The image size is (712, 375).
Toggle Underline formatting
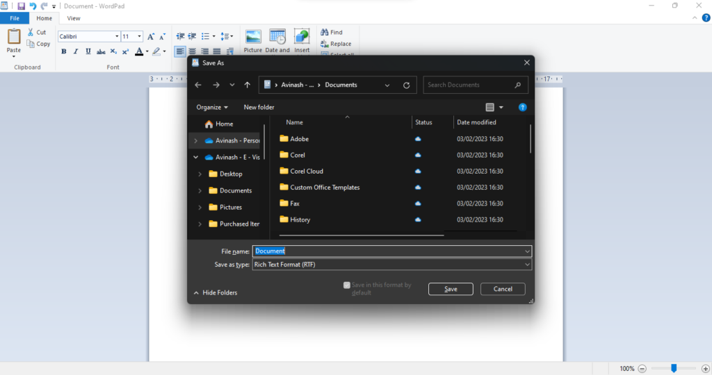coord(88,51)
